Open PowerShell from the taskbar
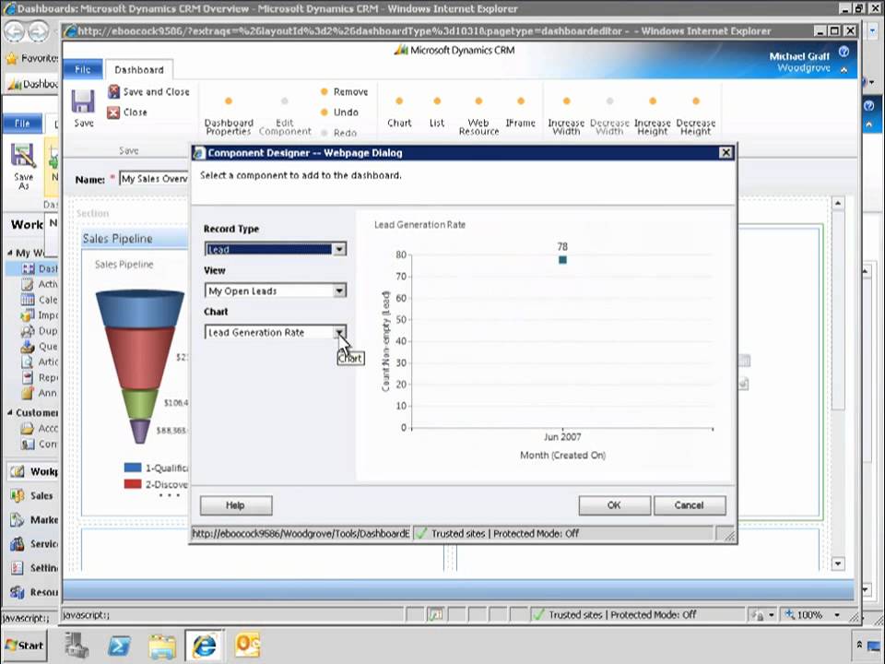885x664 pixels. (x=119, y=646)
